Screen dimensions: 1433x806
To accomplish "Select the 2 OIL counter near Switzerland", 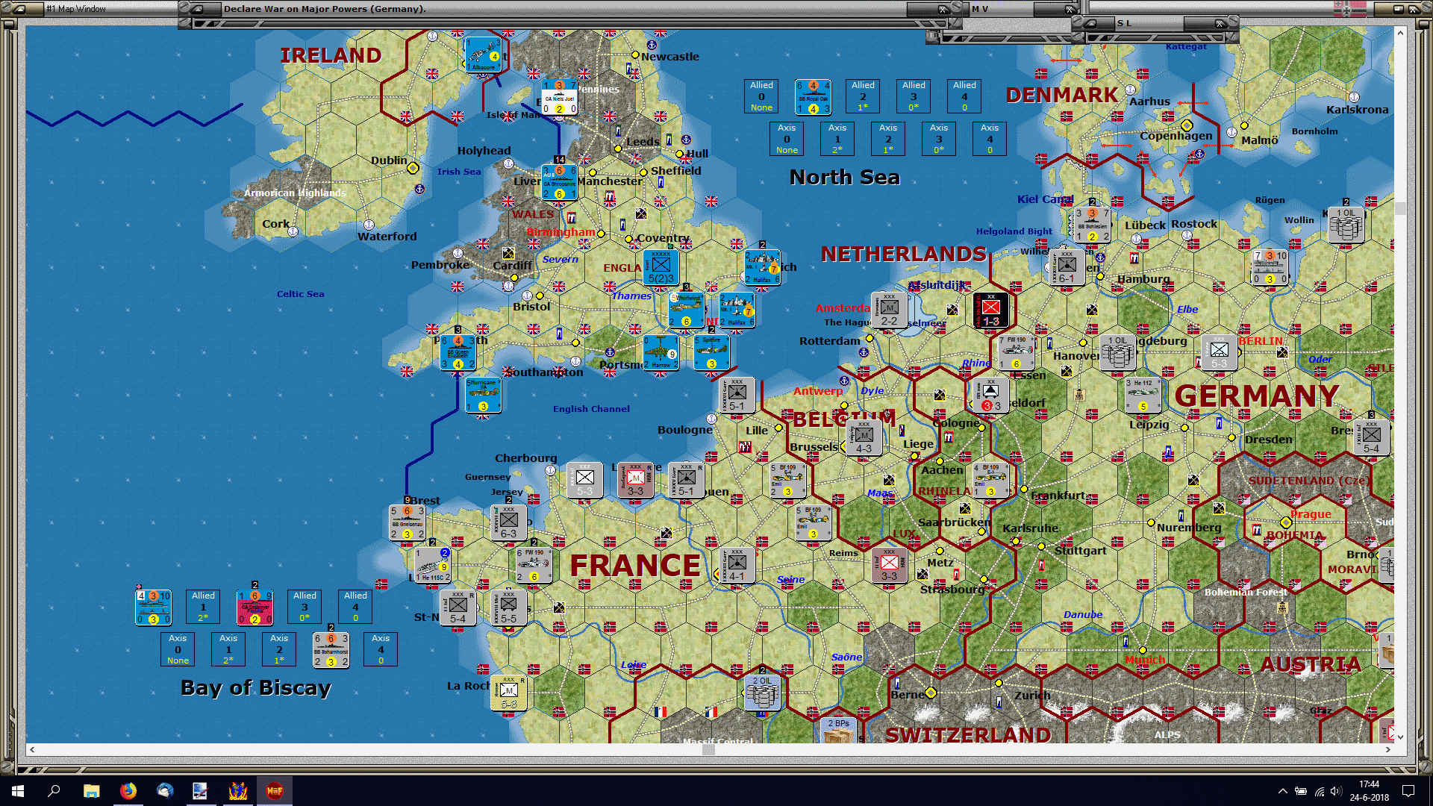I will point(762,693).
